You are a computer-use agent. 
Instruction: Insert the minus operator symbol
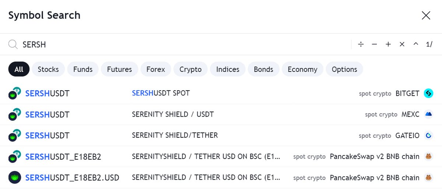pos(375,44)
